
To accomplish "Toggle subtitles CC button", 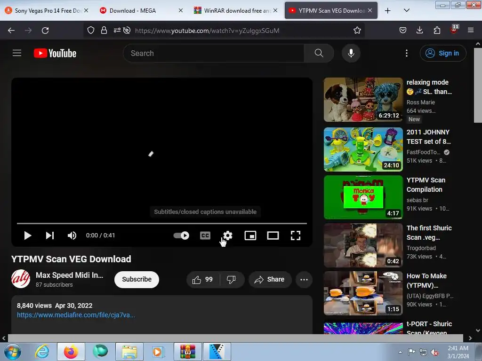I will coord(205,235).
